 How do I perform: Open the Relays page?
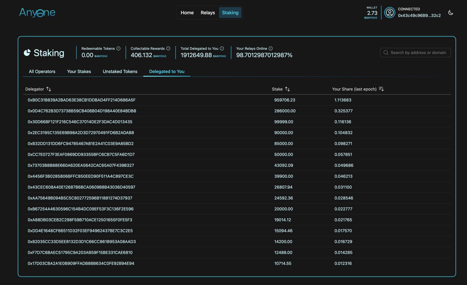coord(208,12)
